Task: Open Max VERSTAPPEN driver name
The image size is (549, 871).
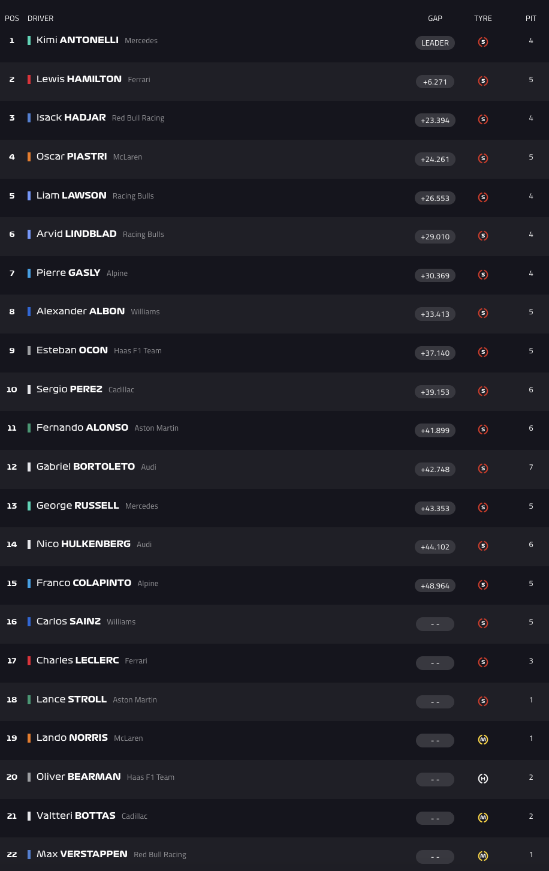Action: pos(82,854)
